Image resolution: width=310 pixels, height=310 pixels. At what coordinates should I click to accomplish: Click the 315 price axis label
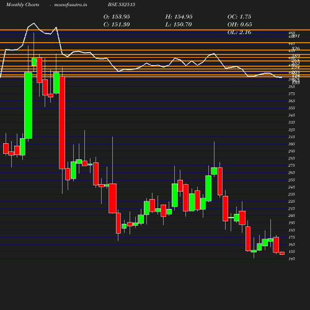click(291, 137)
